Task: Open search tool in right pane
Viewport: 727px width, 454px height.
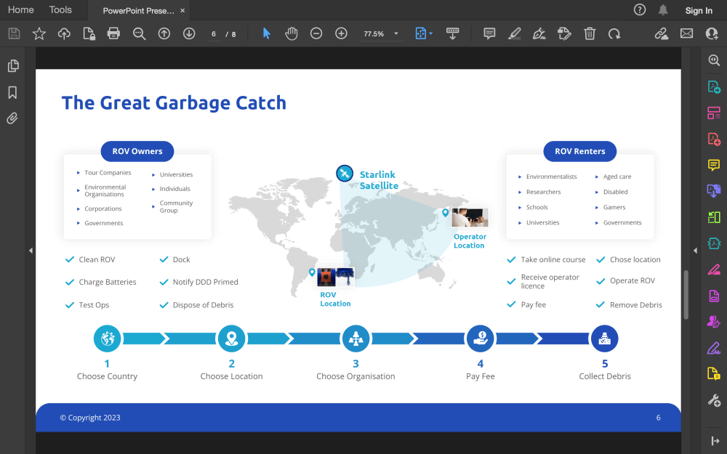Action: pyautogui.click(x=714, y=60)
